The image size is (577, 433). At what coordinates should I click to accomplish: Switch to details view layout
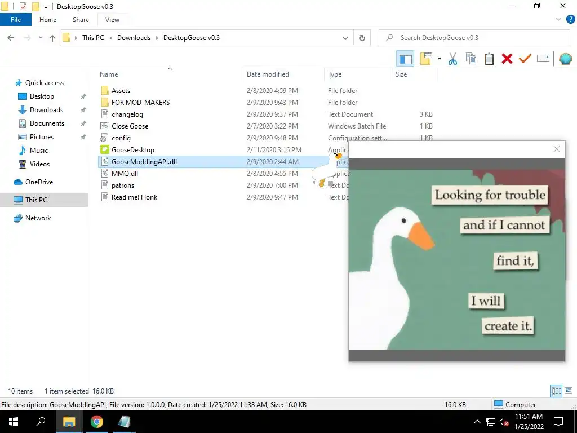tap(556, 391)
